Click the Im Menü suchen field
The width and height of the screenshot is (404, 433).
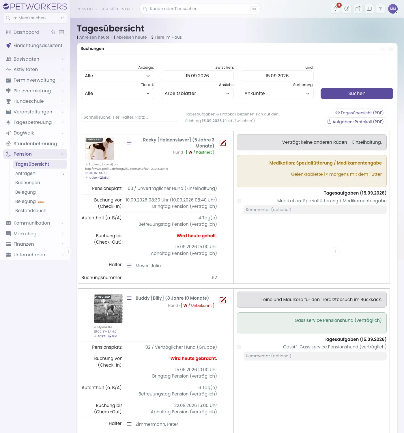tap(35, 18)
